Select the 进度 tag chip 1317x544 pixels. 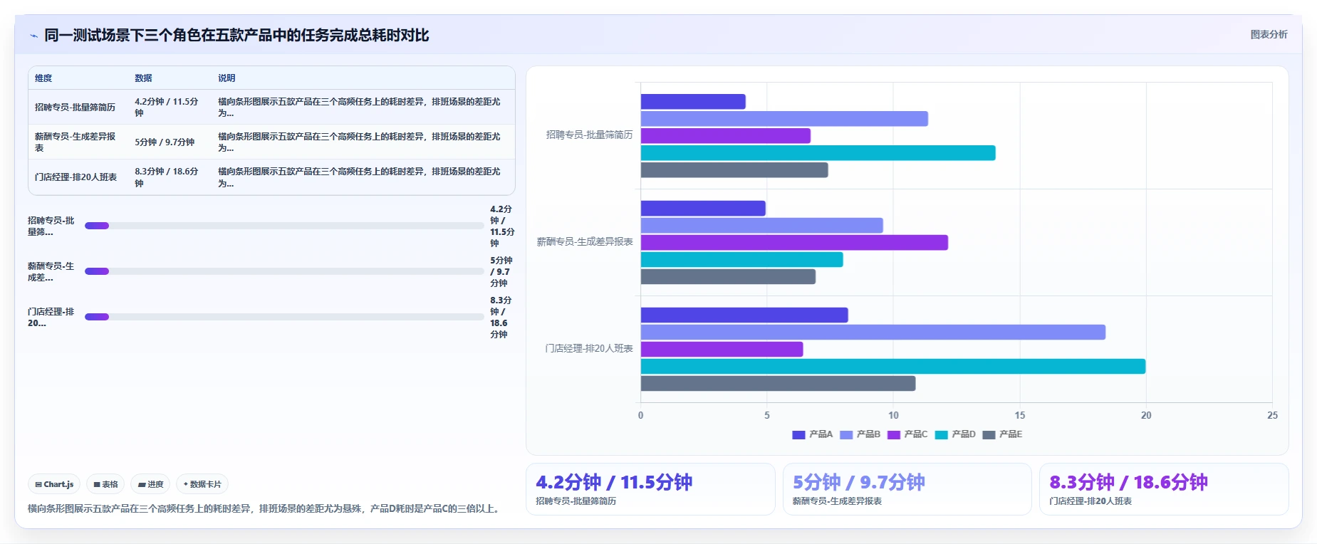click(150, 484)
